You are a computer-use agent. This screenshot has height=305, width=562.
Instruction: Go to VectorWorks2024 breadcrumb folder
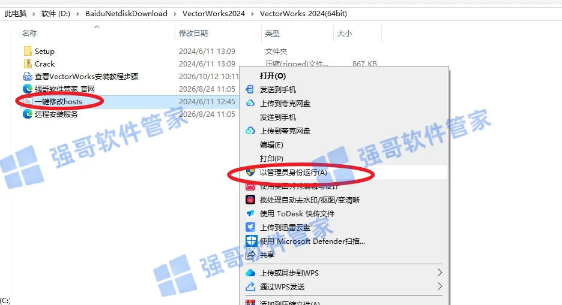214,14
